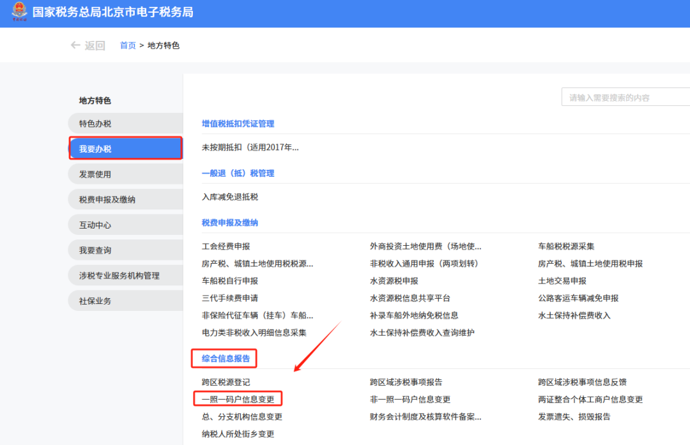This screenshot has width=690, height=445.
Task: Click the back arrow beside 返回
Action: pos(75,45)
